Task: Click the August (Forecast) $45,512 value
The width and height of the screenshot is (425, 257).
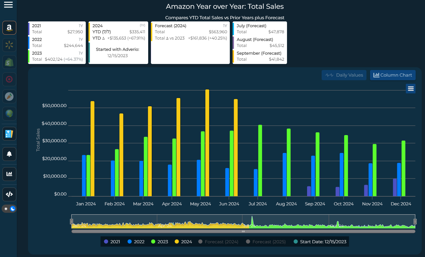Action: point(277,46)
